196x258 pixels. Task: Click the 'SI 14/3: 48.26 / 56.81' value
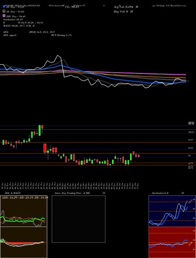tap(31, 23)
